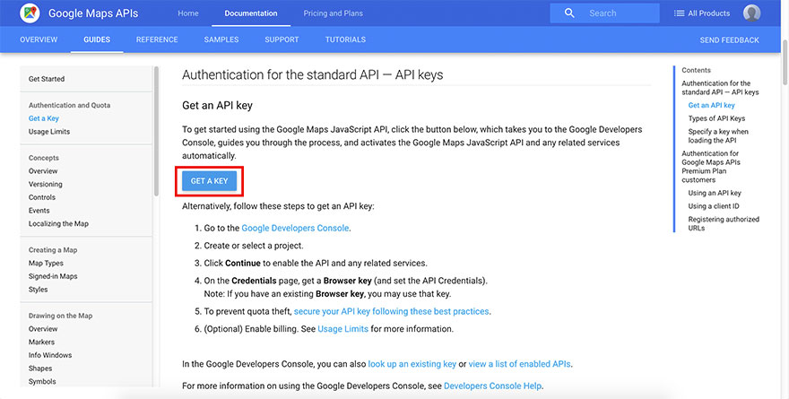Click the Creating a Map sidebar heading
This screenshot has height=399, width=789.
coord(53,250)
